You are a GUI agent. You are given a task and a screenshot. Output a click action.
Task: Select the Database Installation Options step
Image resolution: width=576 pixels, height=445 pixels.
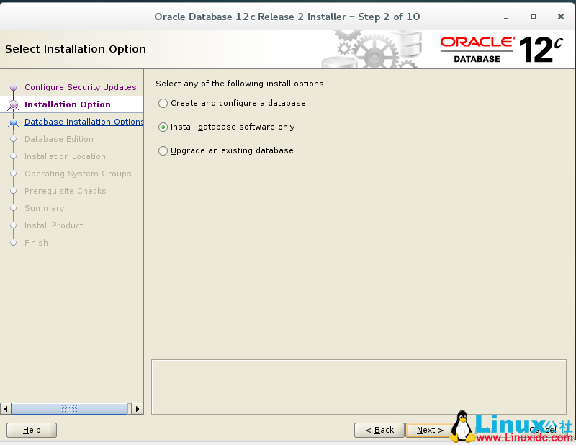click(84, 122)
